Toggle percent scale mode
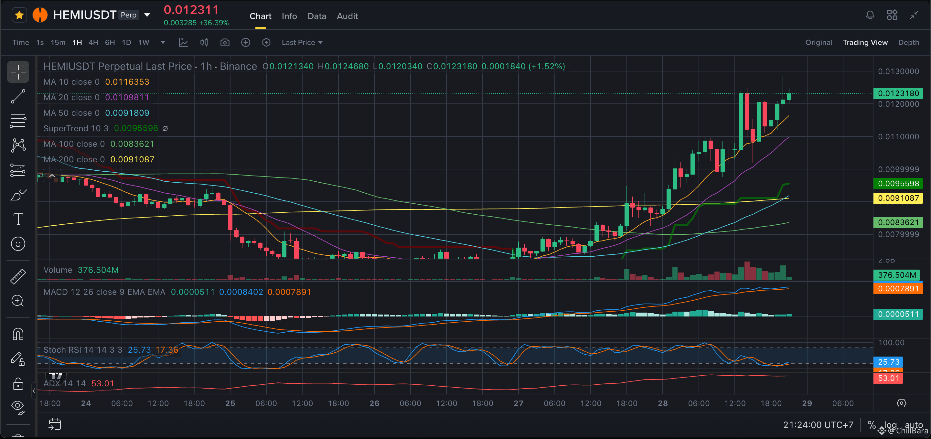This screenshot has height=439, width=931. click(872, 425)
